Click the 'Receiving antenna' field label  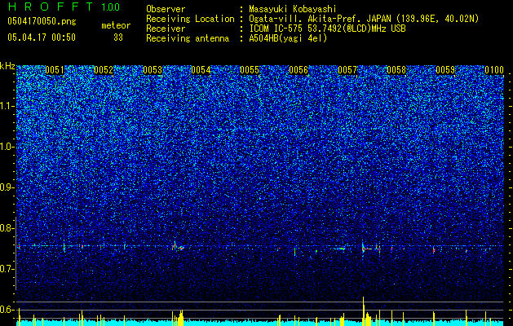click(188, 38)
